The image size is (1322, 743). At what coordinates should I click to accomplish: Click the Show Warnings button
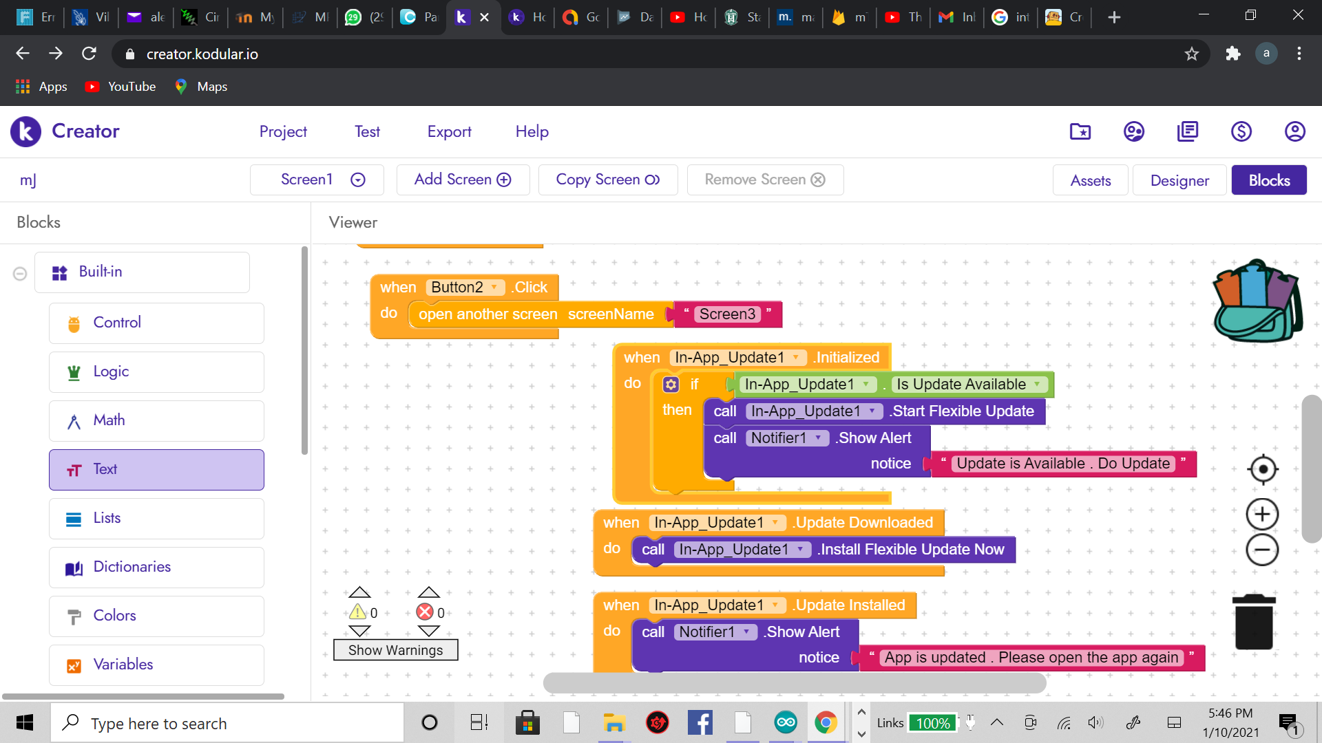[x=395, y=650]
